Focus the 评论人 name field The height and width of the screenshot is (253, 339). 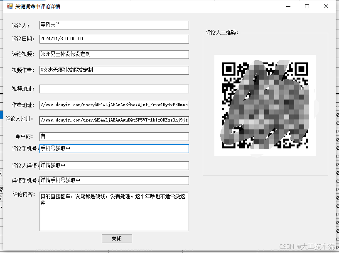(x=114, y=25)
